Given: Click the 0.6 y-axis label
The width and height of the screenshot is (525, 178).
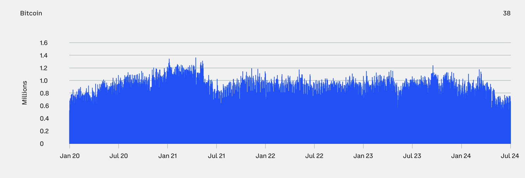Looking at the screenshot, I should click(x=44, y=106).
